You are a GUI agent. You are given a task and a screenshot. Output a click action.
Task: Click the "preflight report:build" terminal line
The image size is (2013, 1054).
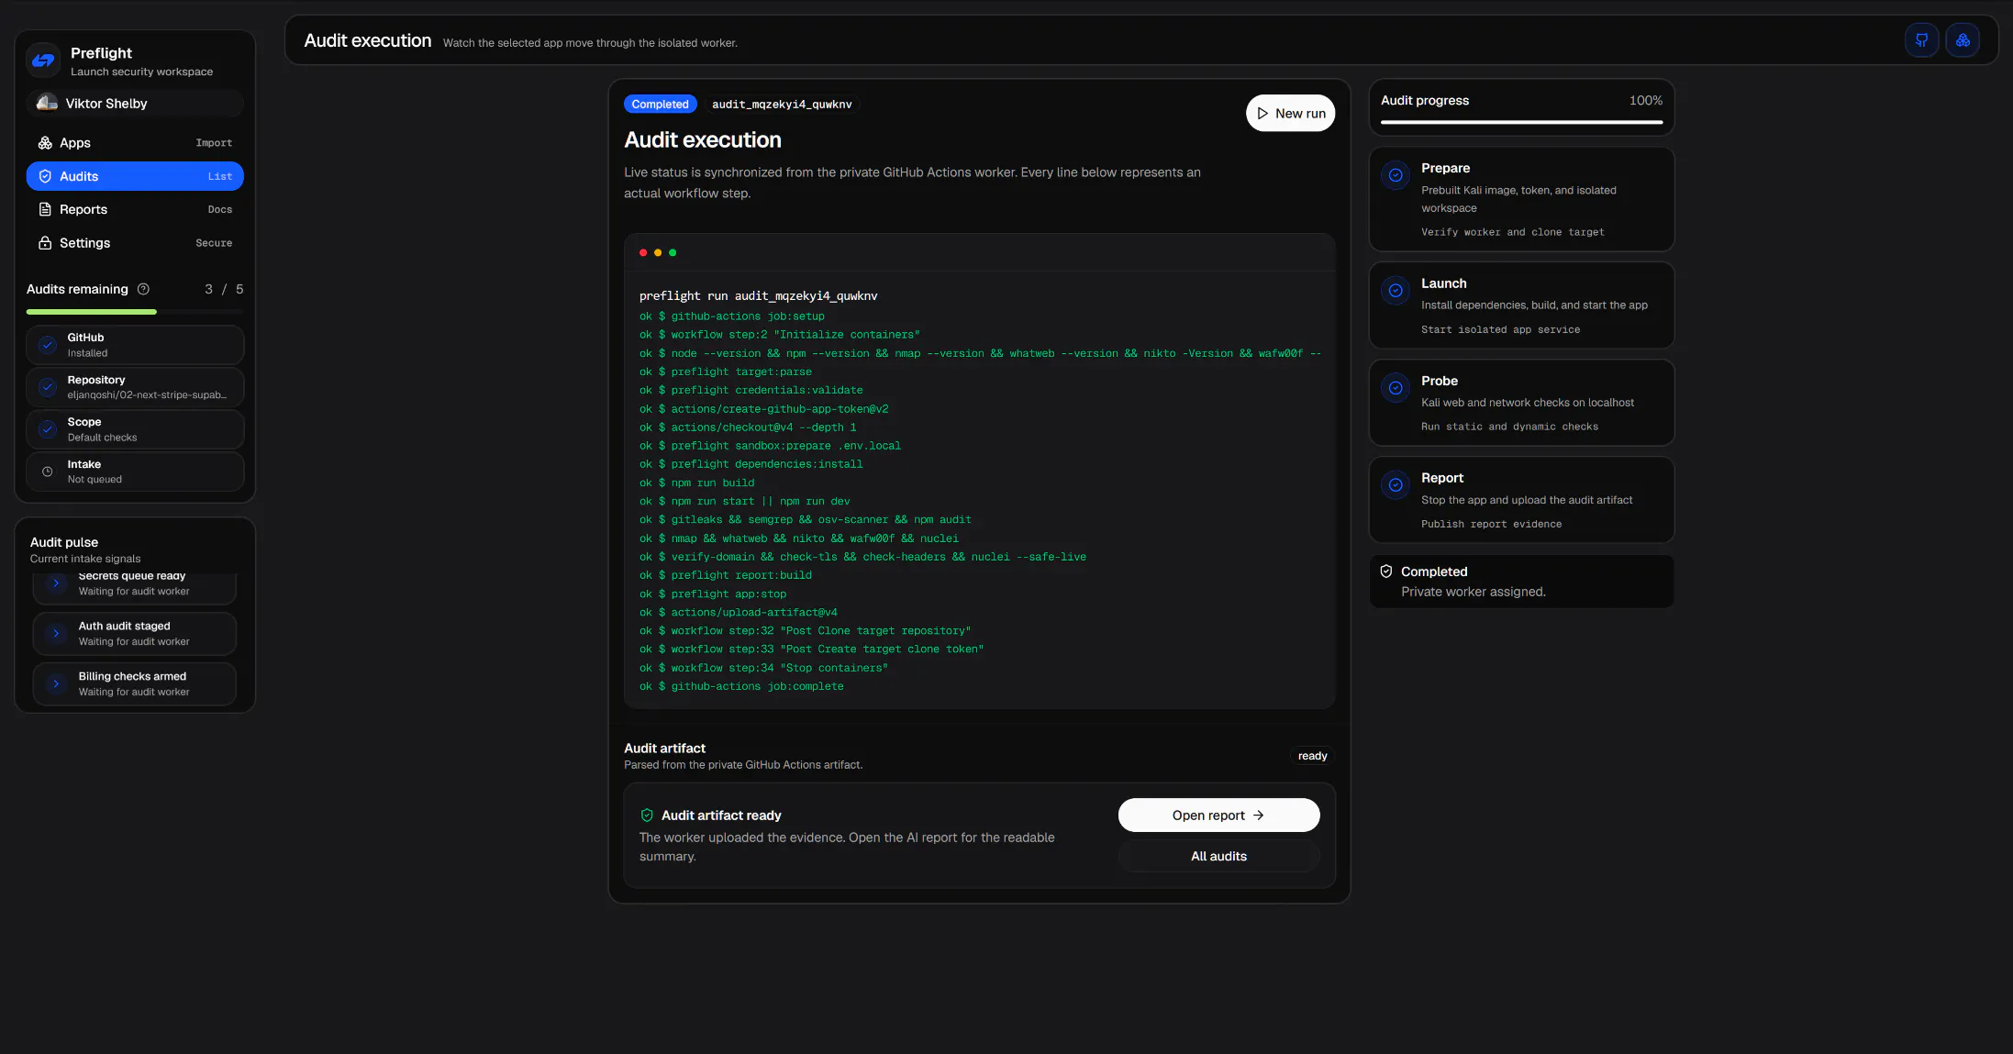(726, 575)
